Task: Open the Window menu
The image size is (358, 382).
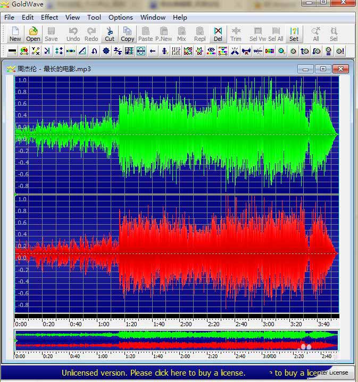Action: click(153, 18)
